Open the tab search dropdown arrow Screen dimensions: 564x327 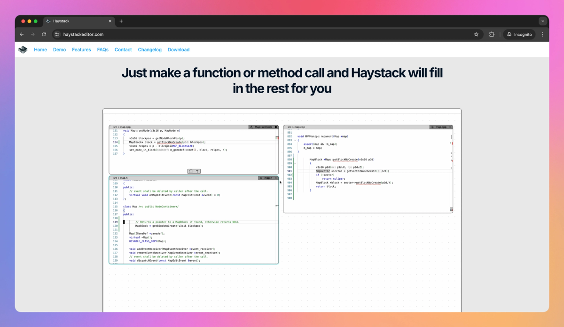(x=543, y=21)
